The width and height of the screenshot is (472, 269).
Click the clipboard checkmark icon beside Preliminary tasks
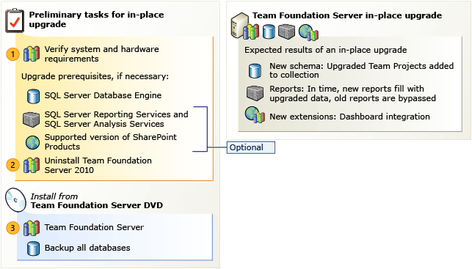[15, 21]
